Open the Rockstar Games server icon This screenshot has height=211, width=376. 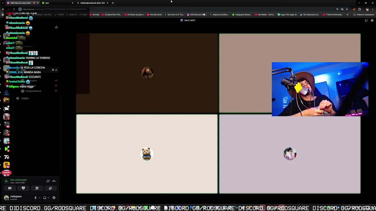pyautogui.click(x=6, y=165)
